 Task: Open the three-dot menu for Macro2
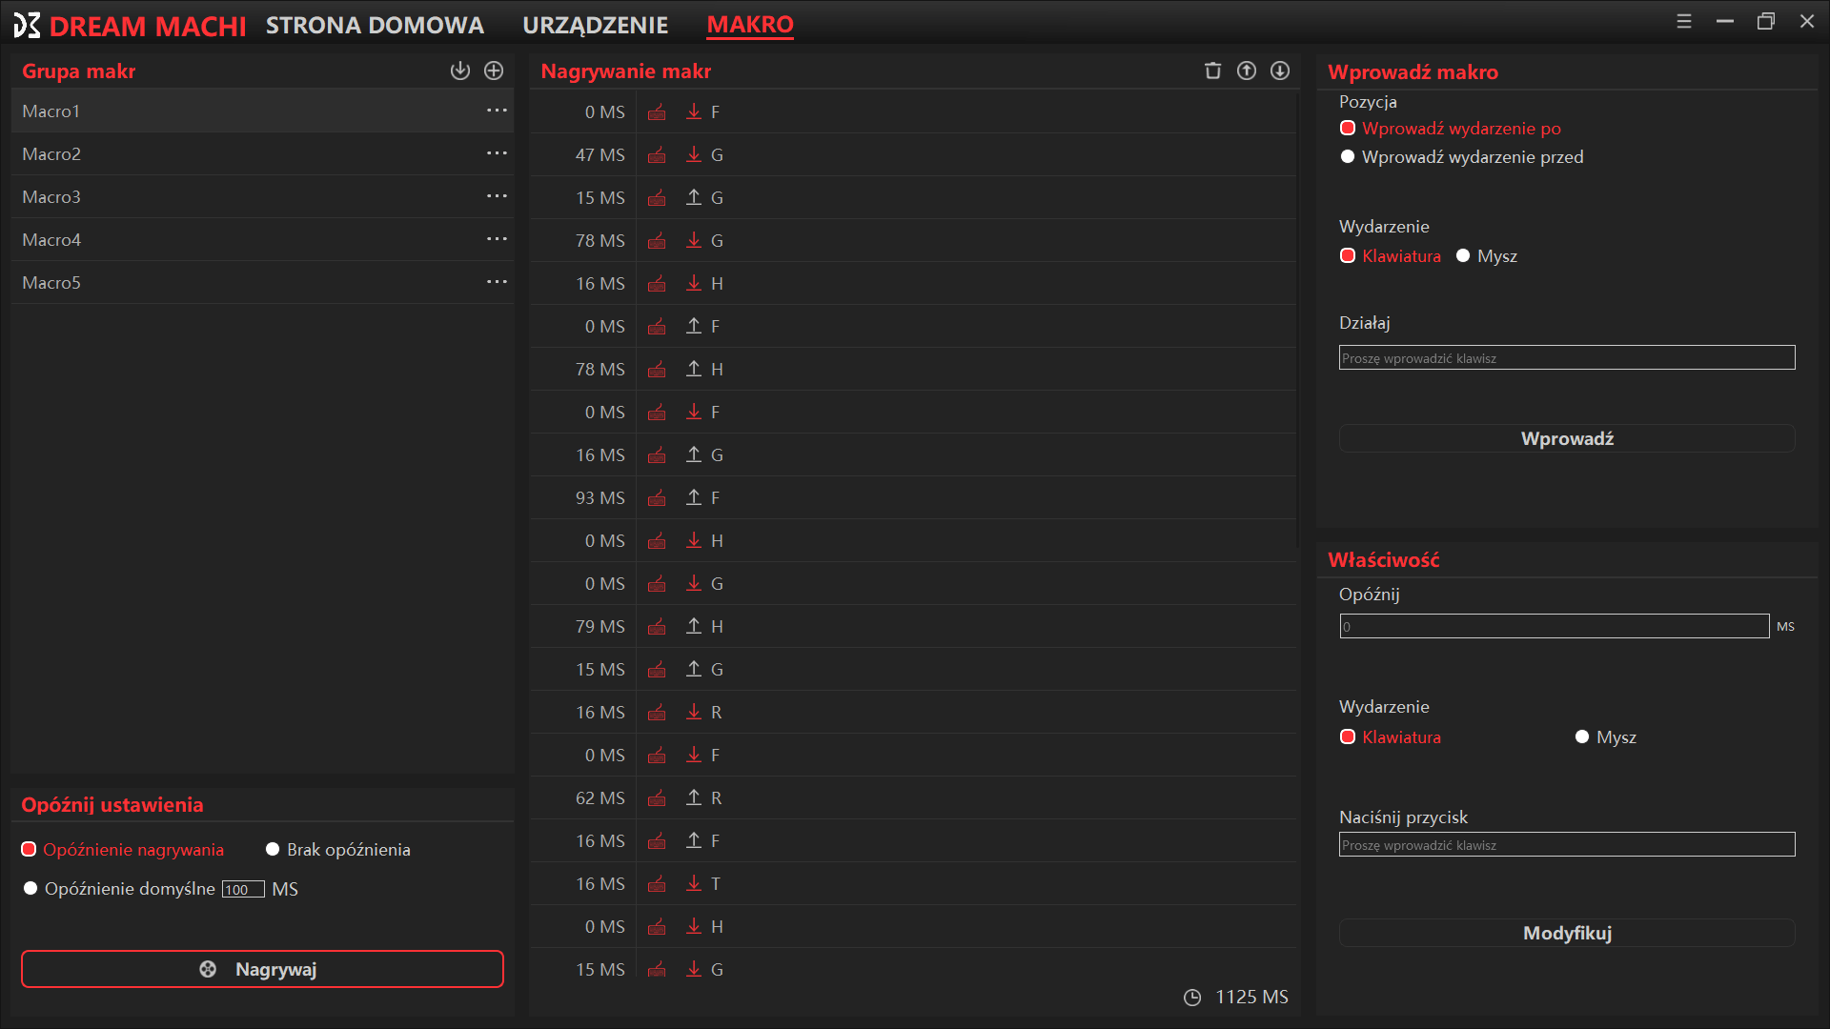(x=497, y=153)
